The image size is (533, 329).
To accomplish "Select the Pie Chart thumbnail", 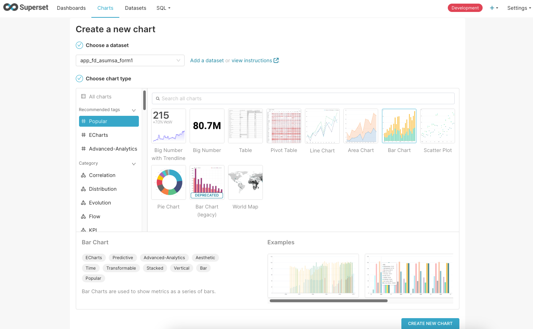I will pos(169,182).
